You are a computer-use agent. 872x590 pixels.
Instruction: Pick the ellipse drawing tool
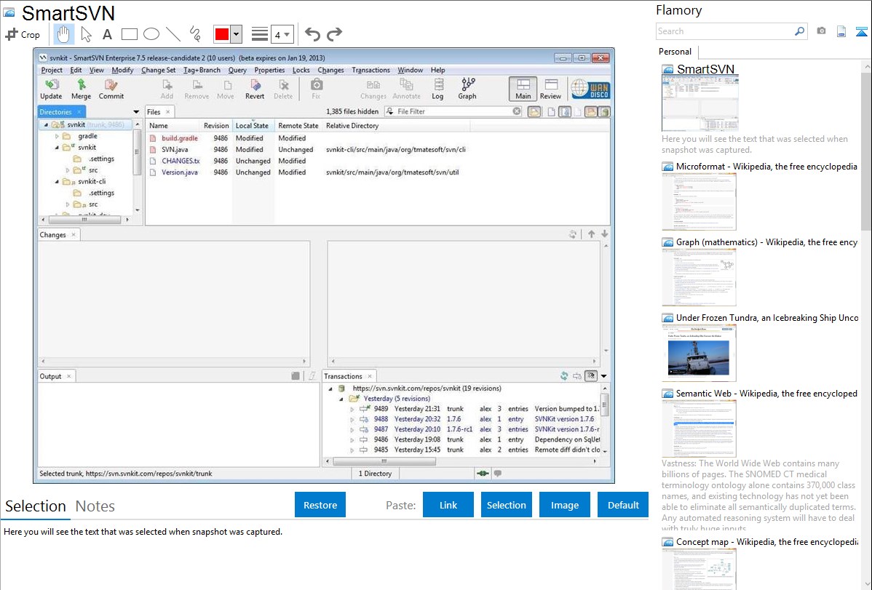[151, 34]
